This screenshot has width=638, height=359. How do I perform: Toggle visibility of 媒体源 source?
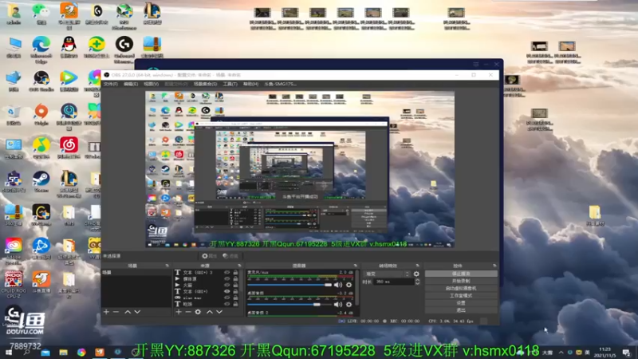coord(227,279)
